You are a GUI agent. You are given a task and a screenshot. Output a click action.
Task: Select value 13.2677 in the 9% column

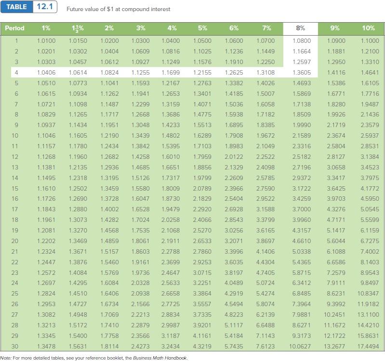click(334, 347)
